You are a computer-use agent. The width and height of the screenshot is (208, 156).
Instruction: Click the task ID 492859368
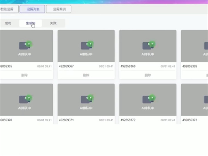coord(128,66)
